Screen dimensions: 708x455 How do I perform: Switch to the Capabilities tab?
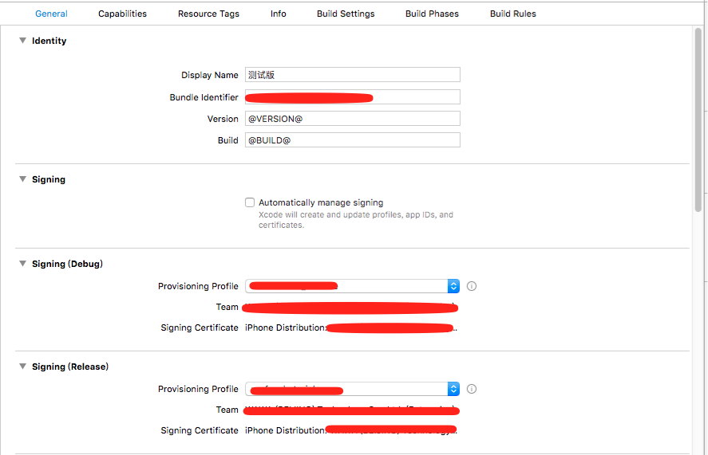point(122,14)
